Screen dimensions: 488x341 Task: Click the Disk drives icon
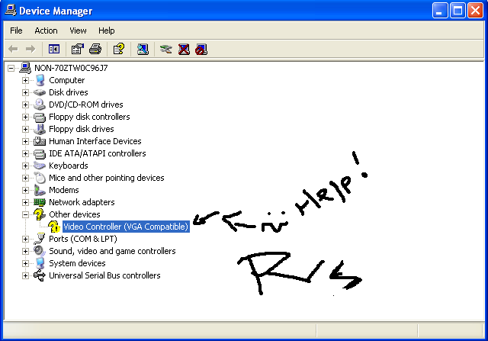coord(40,92)
